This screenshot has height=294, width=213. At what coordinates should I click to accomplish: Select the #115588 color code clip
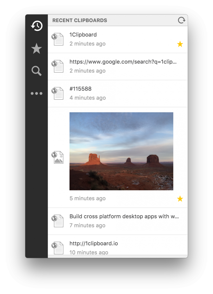coord(80,89)
